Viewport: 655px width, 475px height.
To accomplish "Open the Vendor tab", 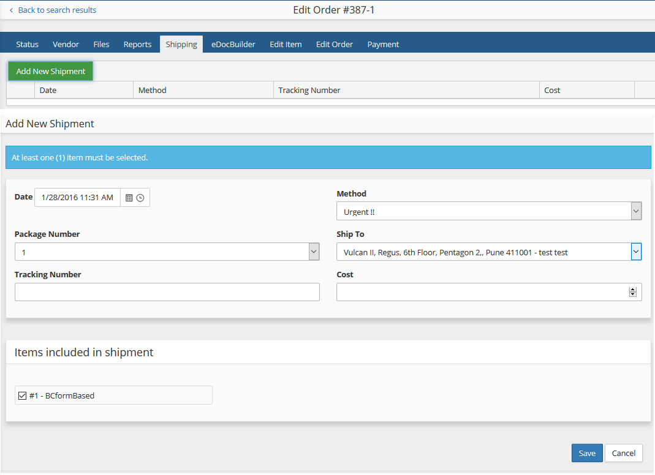I will click(x=66, y=44).
